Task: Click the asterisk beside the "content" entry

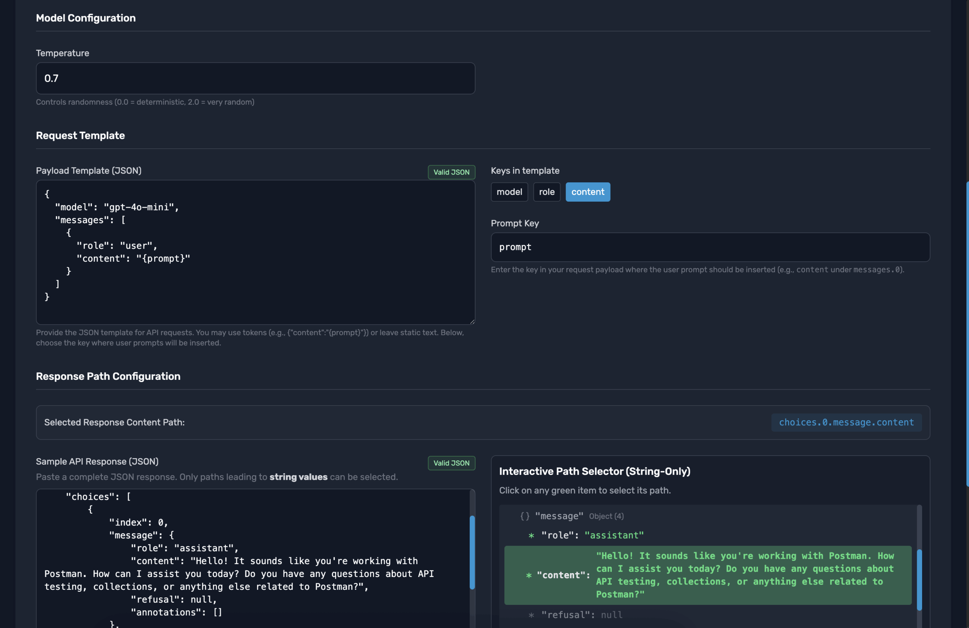Action: [x=528, y=575]
